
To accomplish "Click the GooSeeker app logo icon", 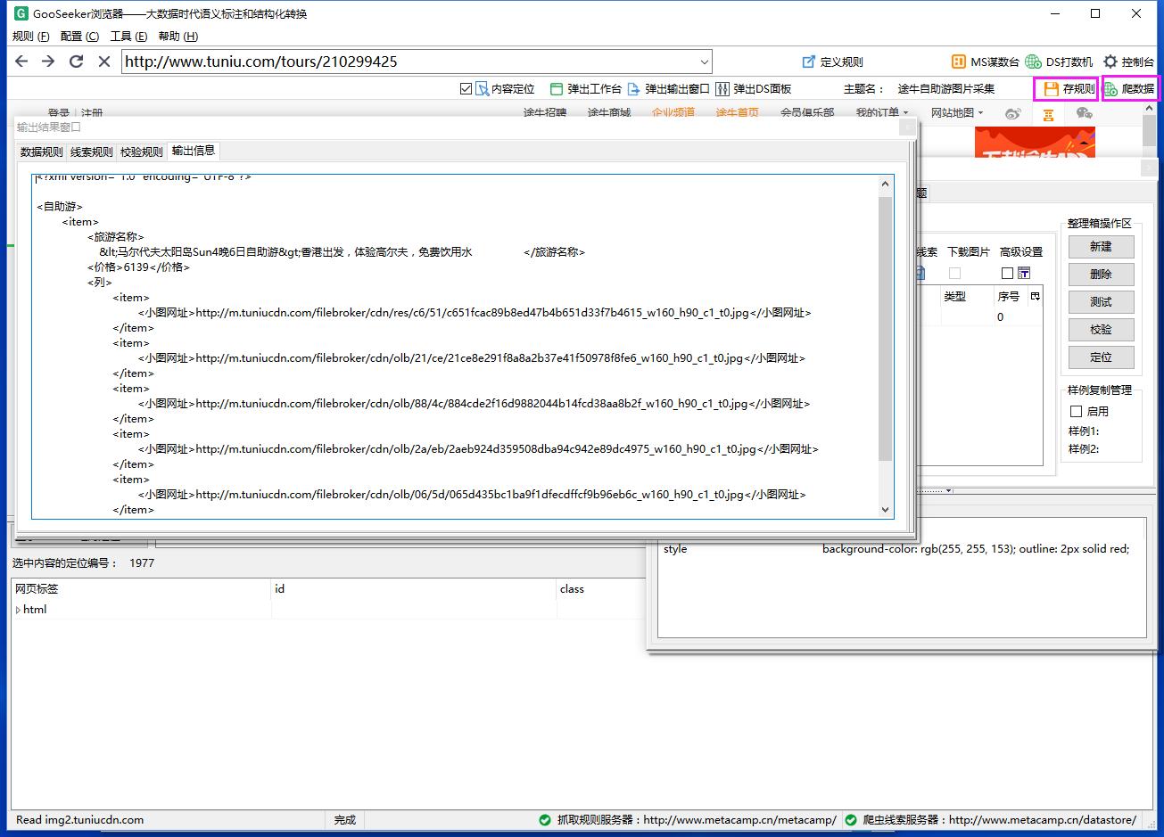I will (x=21, y=13).
